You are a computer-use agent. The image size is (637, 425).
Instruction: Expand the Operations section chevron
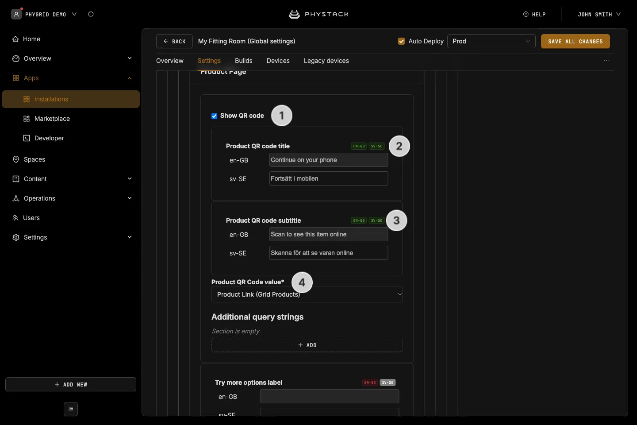pos(130,198)
